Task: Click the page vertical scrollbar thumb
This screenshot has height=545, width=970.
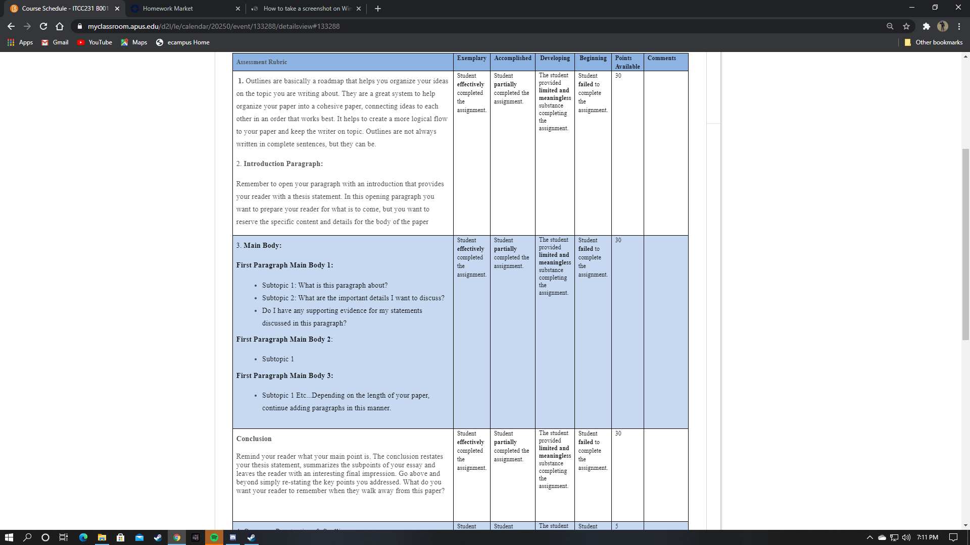Action: [965, 244]
